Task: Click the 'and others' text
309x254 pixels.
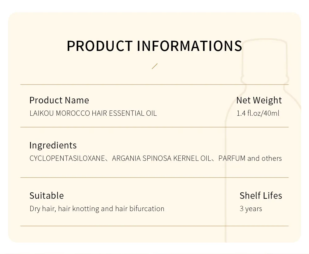Action: (265, 159)
